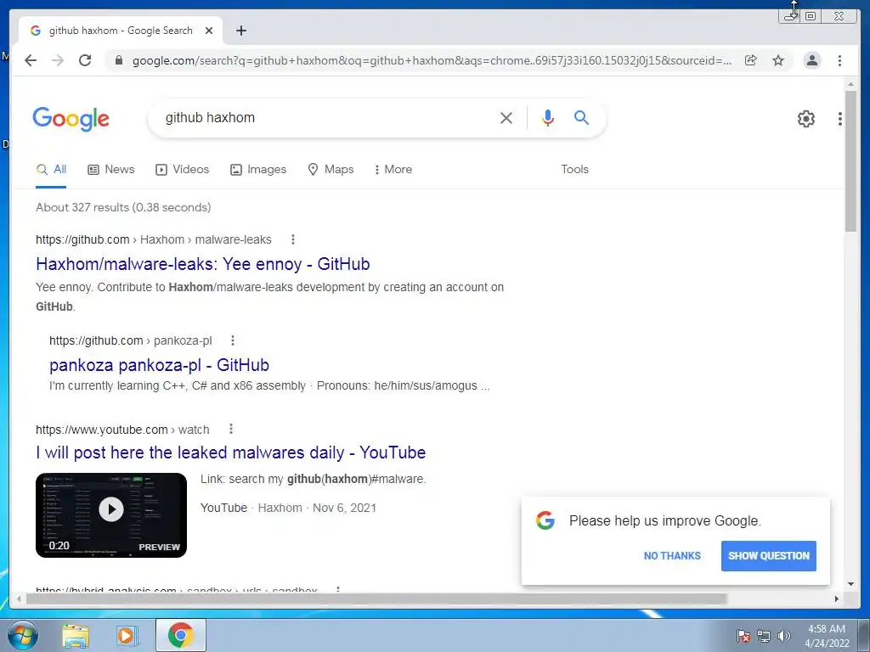The image size is (870, 652).
Task: Launch Windows Media Player from taskbar
Action: click(x=127, y=636)
